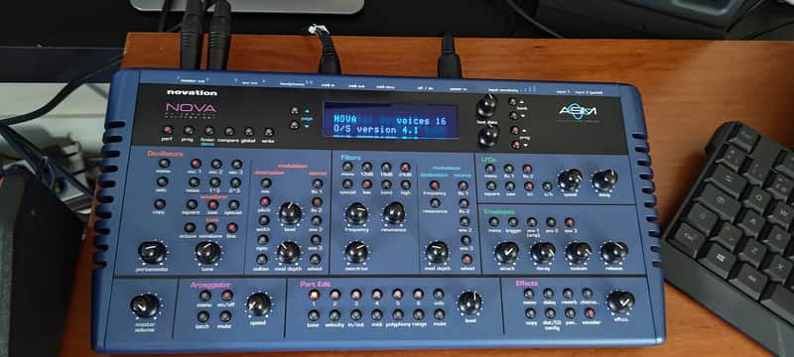Select the LFO s/h waveform button

547,186
